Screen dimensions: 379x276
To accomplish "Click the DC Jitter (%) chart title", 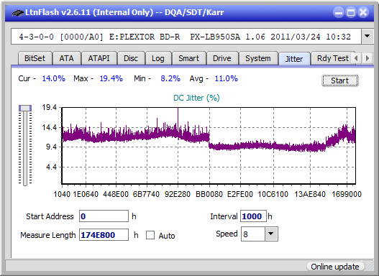I will point(196,98).
